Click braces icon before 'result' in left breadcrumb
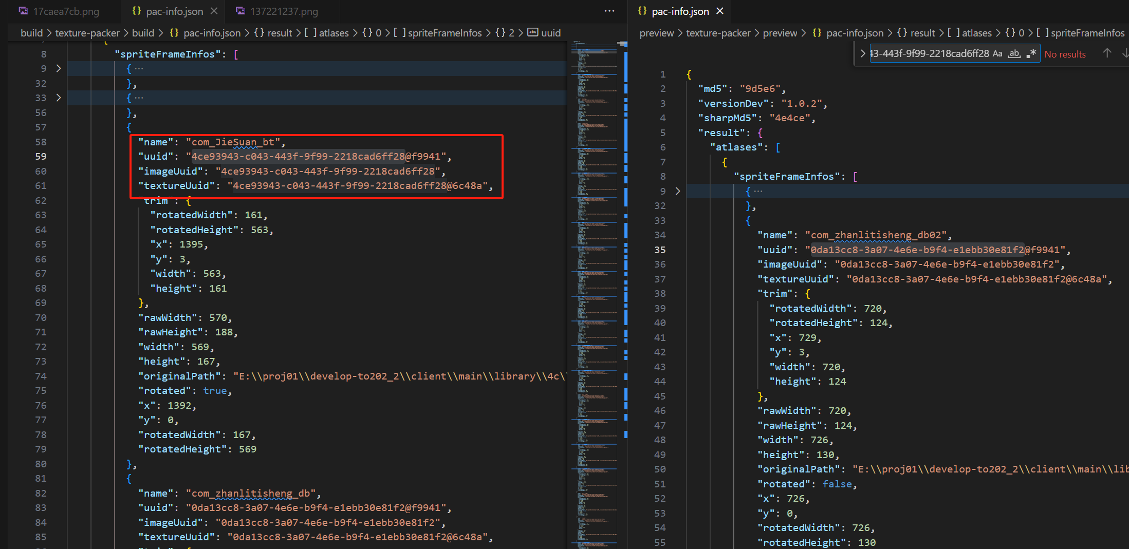1129x549 pixels. click(x=260, y=33)
